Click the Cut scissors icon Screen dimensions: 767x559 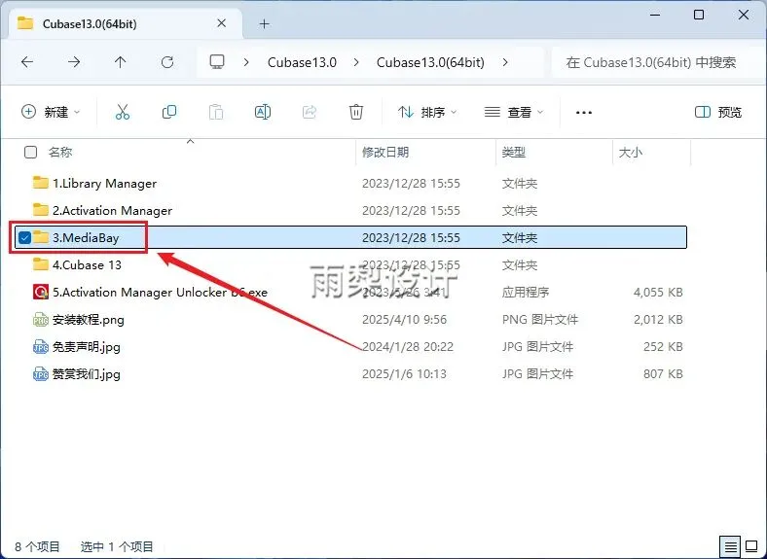point(123,113)
